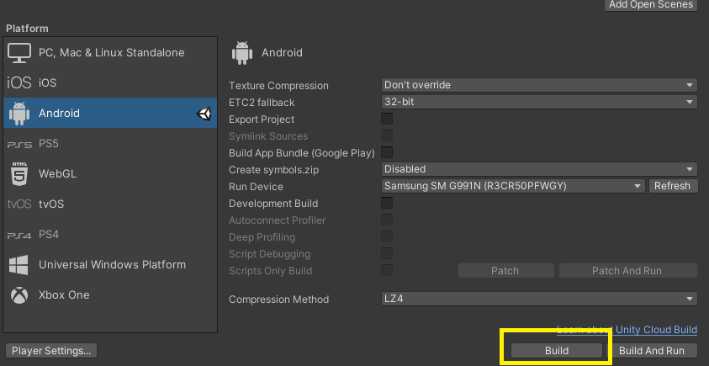Toggle the Scripts Only Build checkbox
The height and width of the screenshot is (366, 709).
point(387,271)
